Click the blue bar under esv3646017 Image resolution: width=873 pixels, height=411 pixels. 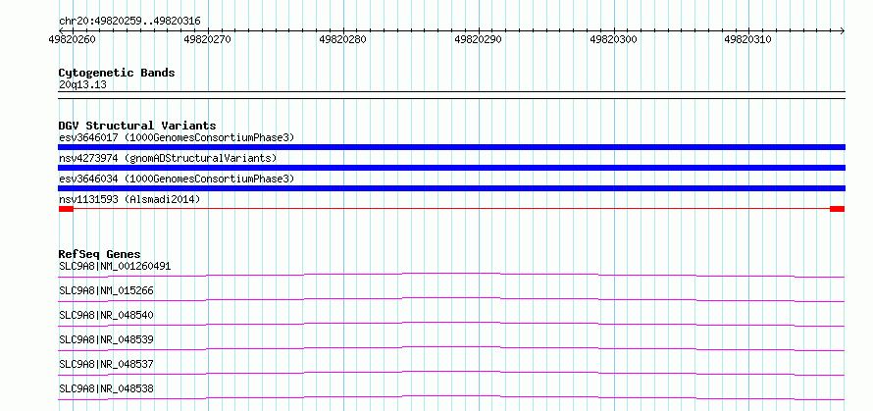(451, 147)
